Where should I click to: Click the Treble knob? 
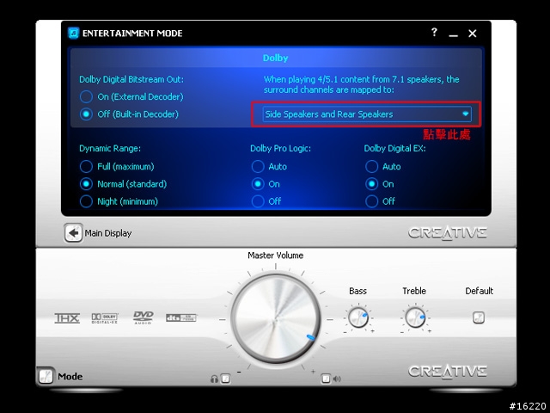(415, 317)
